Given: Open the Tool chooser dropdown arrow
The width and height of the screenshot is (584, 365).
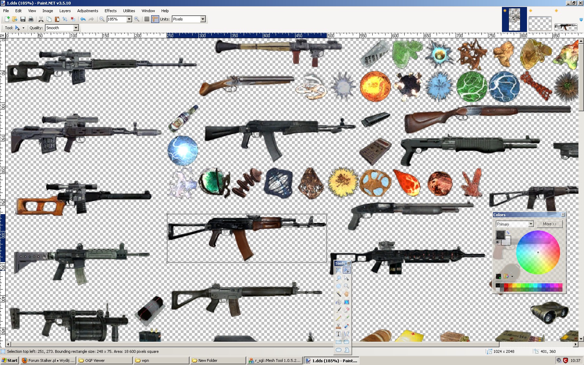Looking at the screenshot, I should click(23, 28).
